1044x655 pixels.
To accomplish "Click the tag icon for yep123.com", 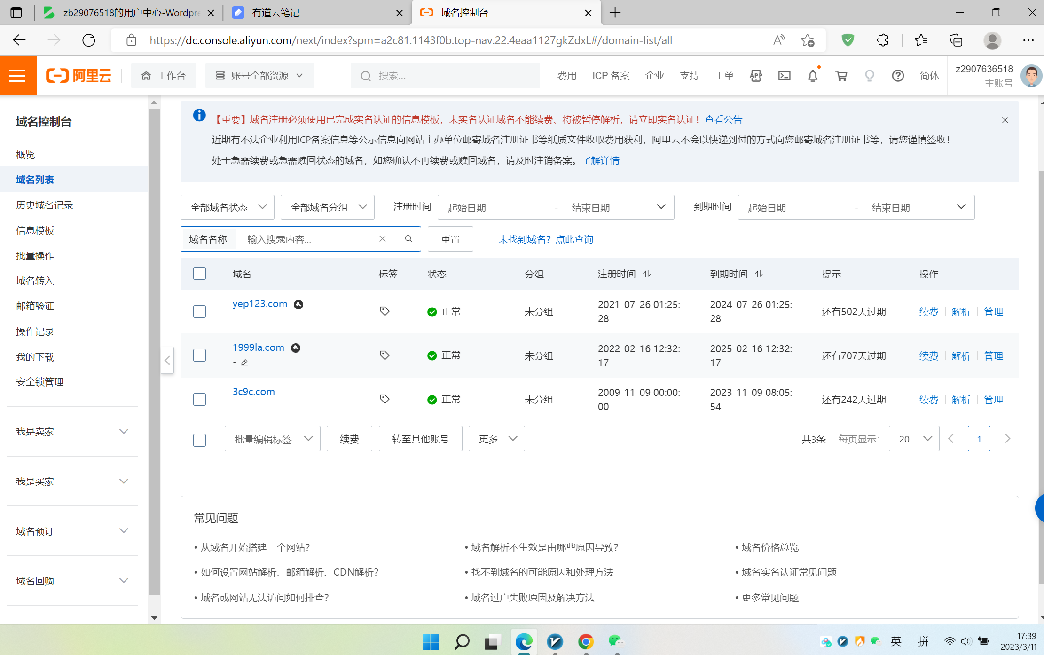I will [x=385, y=311].
